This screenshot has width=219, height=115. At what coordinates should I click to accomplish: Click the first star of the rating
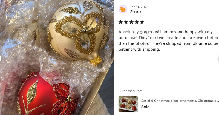pyautogui.click(x=121, y=22)
